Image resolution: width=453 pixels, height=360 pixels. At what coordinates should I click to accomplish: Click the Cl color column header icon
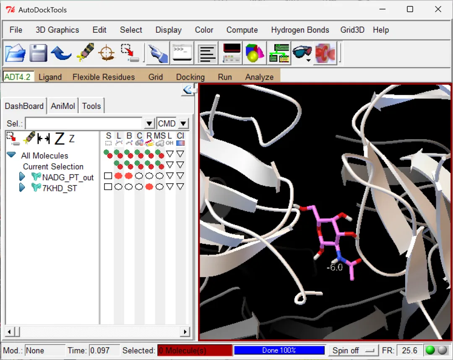(180, 139)
